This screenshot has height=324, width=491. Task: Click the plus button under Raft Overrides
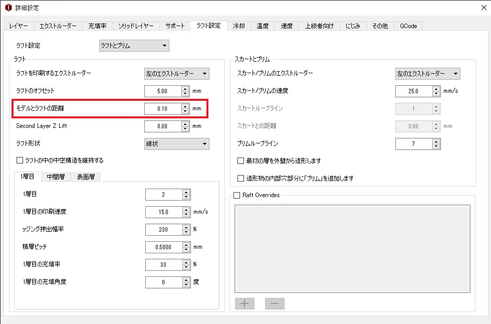(x=244, y=303)
